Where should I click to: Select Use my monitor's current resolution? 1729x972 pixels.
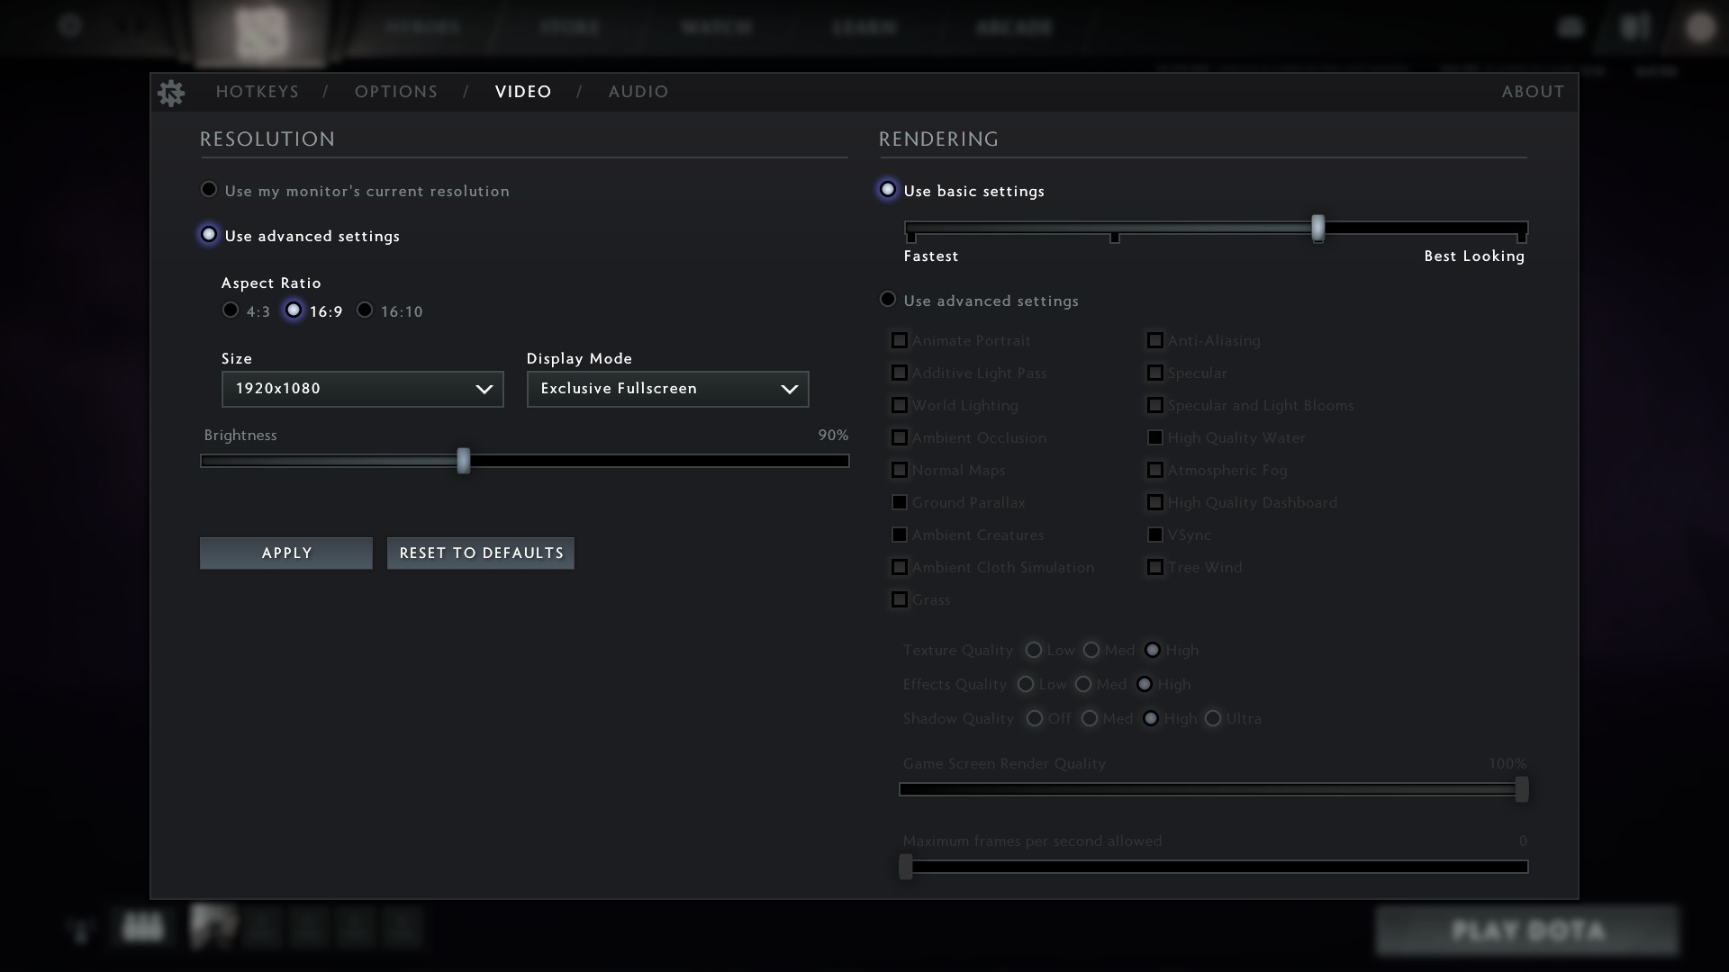tap(209, 190)
